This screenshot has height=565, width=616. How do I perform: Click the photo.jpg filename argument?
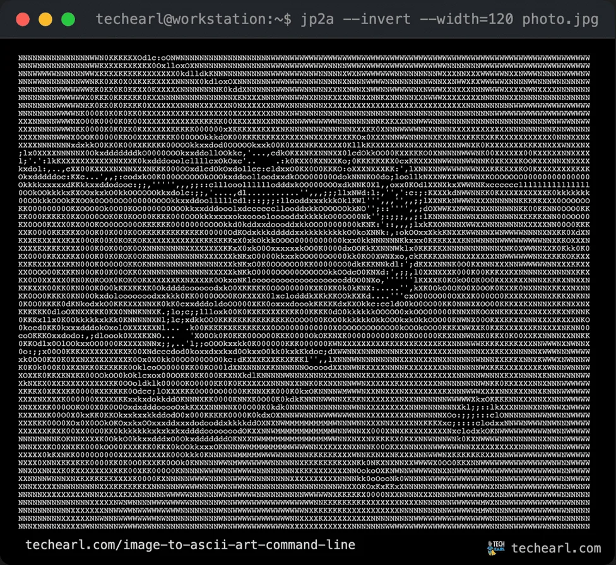[560, 19]
